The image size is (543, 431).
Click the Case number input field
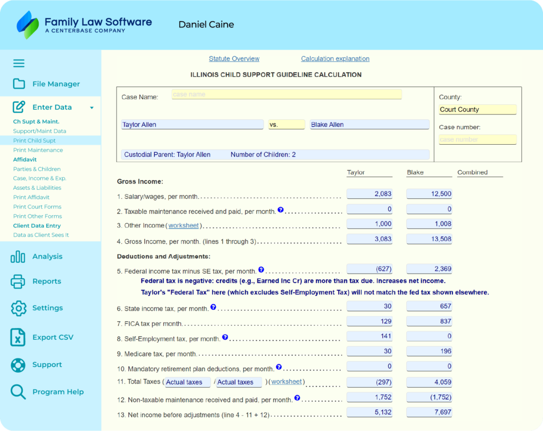[477, 139]
